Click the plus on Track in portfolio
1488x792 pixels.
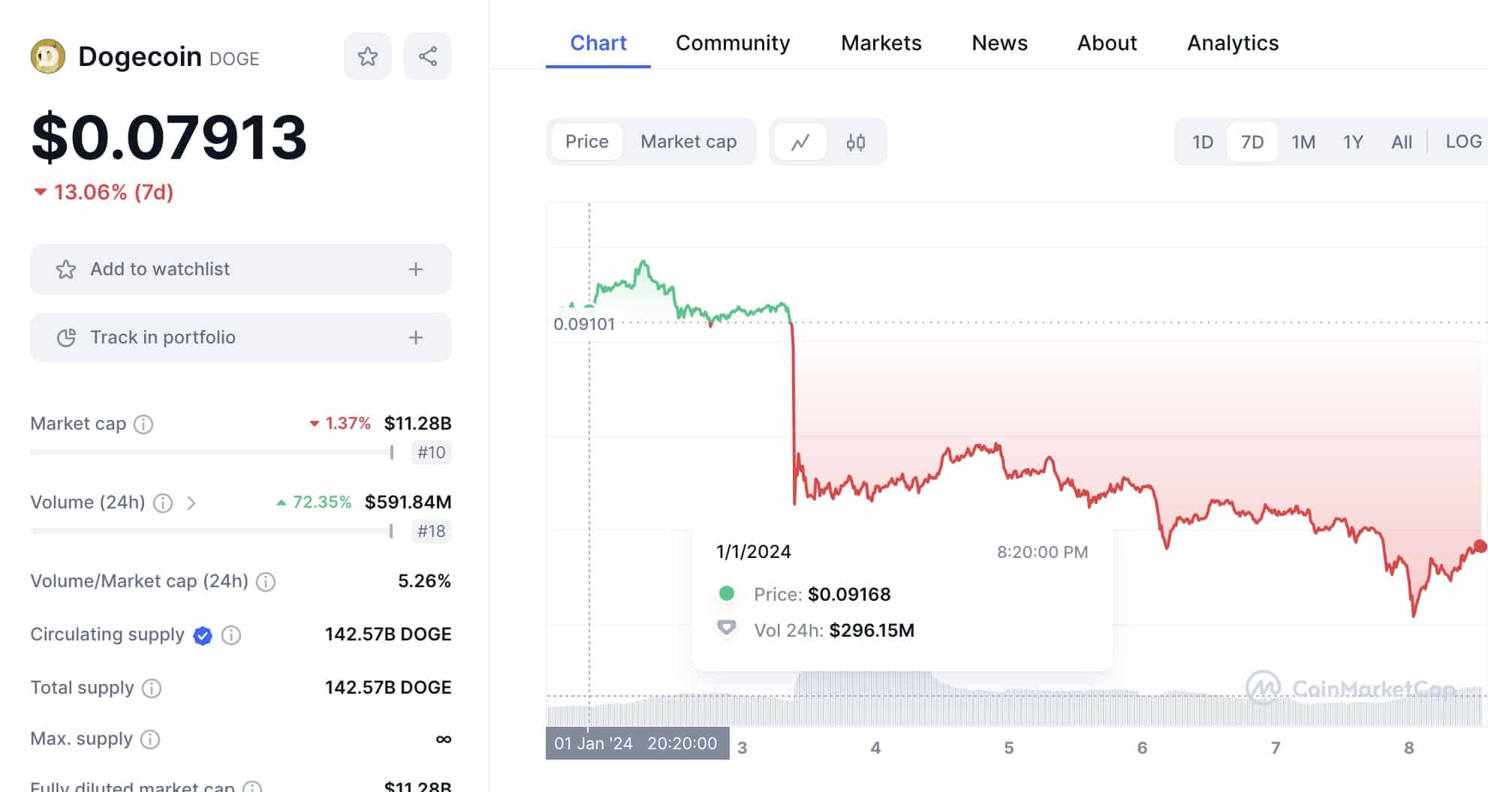coord(416,337)
